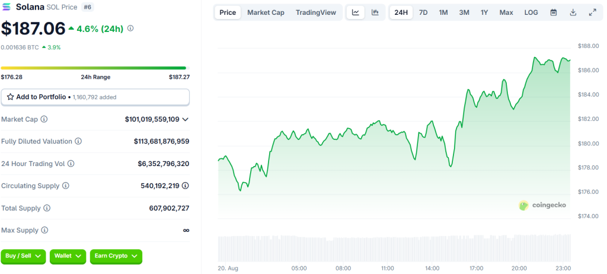
Task: Select the Price chart tab
Action: click(228, 12)
